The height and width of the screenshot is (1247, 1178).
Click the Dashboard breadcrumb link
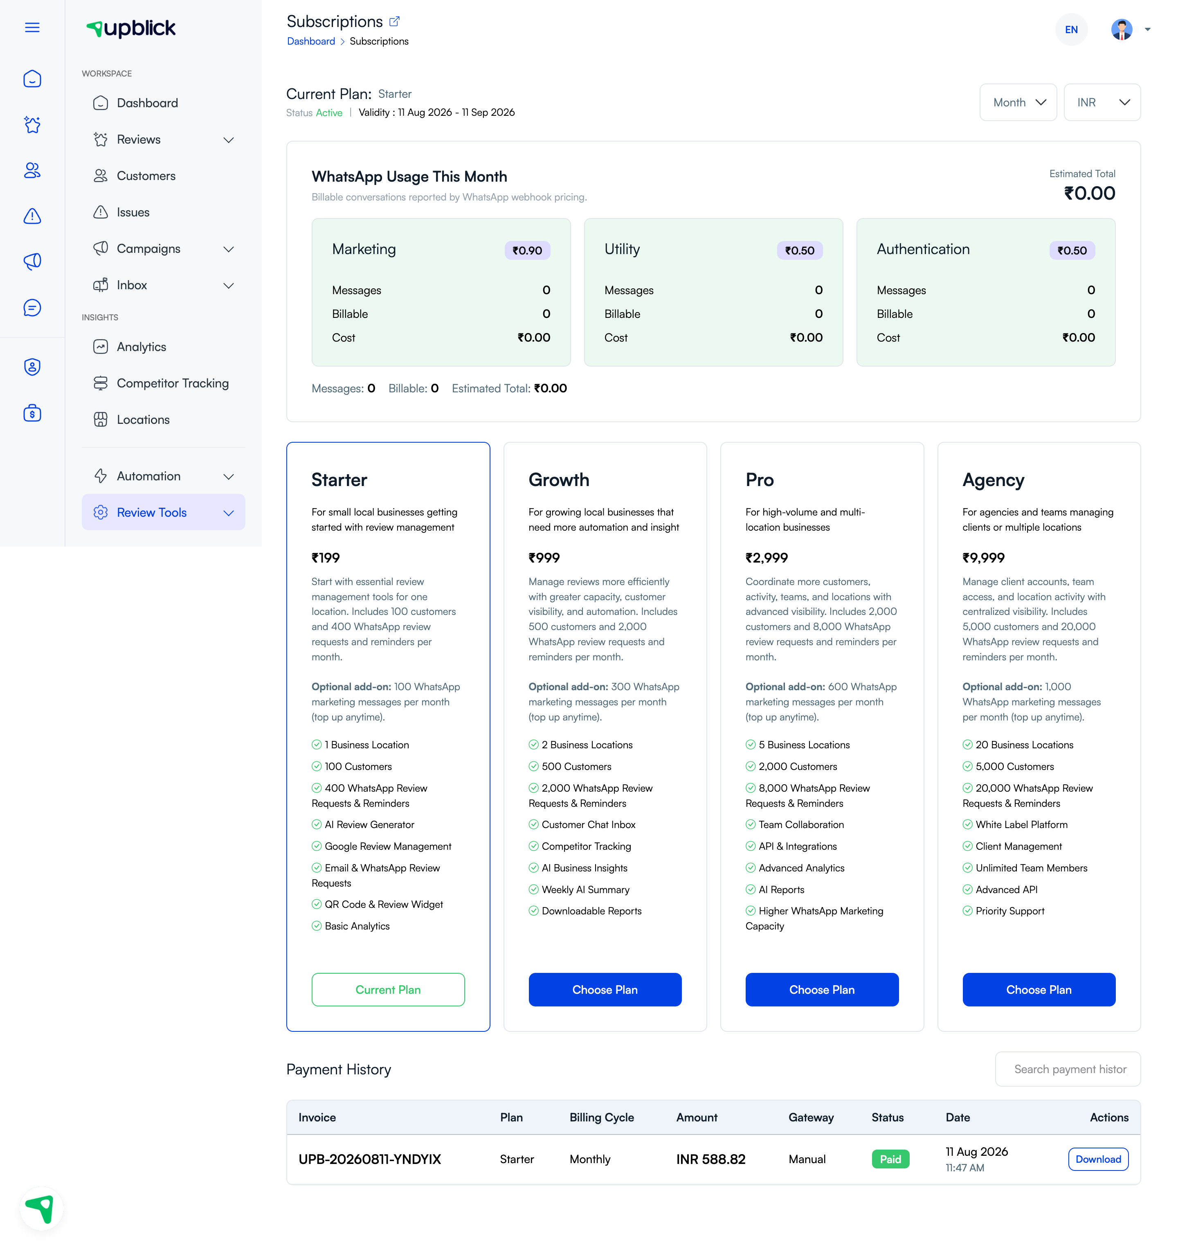pyautogui.click(x=311, y=41)
